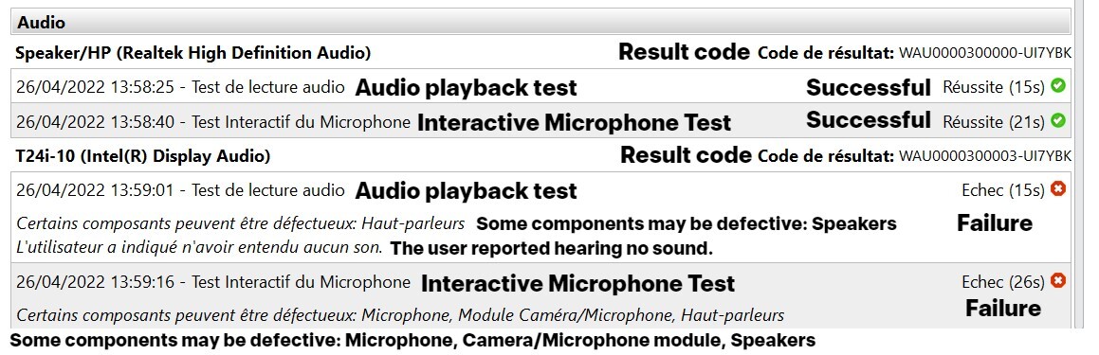Click the Réussite (15s) status text

point(994,87)
